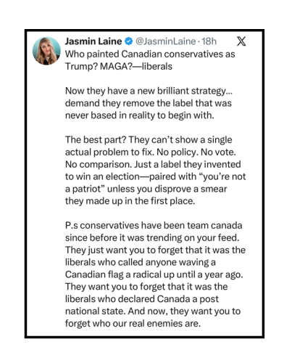Click the 18h timestamp
This screenshot has height=363, width=284.
pyautogui.click(x=209, y=41)
